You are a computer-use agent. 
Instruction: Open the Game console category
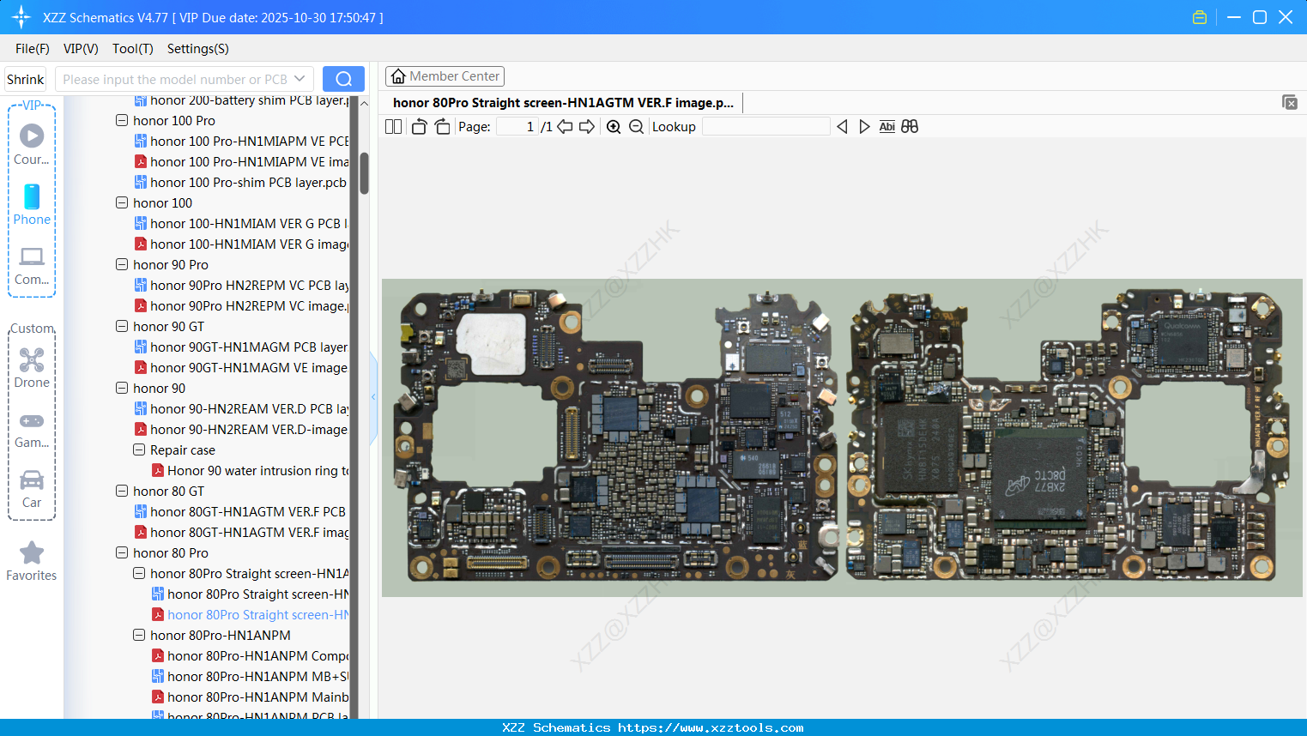[x=32, y=430]
